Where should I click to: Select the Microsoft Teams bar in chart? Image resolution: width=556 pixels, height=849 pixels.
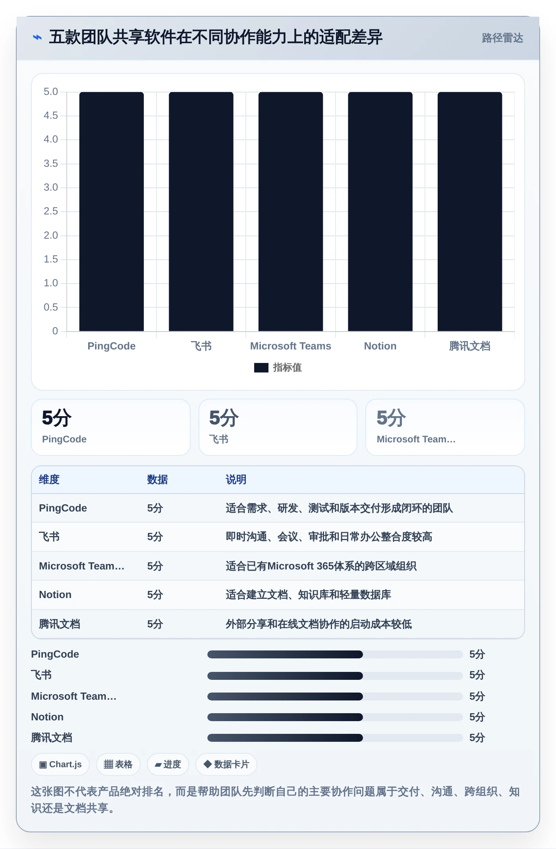tap(291, 211)
